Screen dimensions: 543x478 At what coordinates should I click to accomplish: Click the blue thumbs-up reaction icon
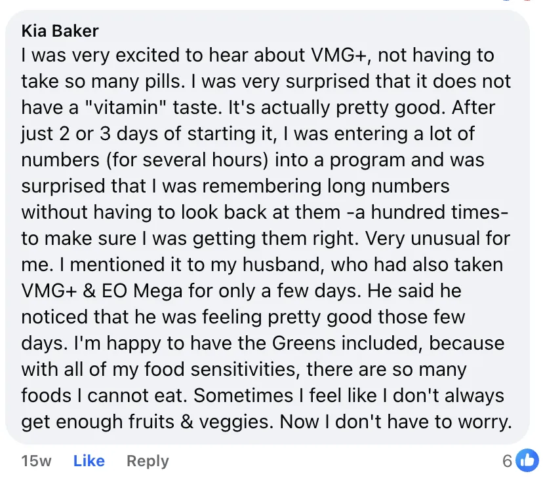[527, 460]
